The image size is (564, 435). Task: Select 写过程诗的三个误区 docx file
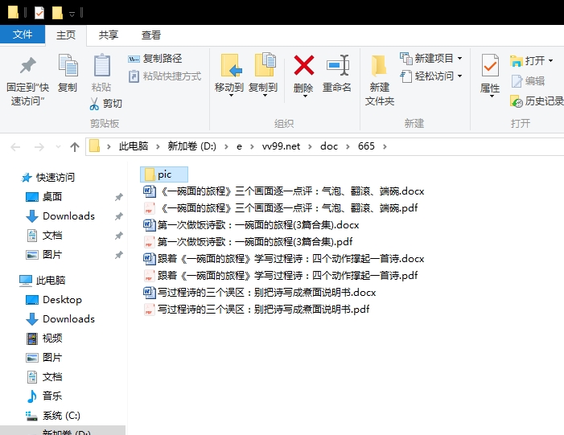(259, 293)
